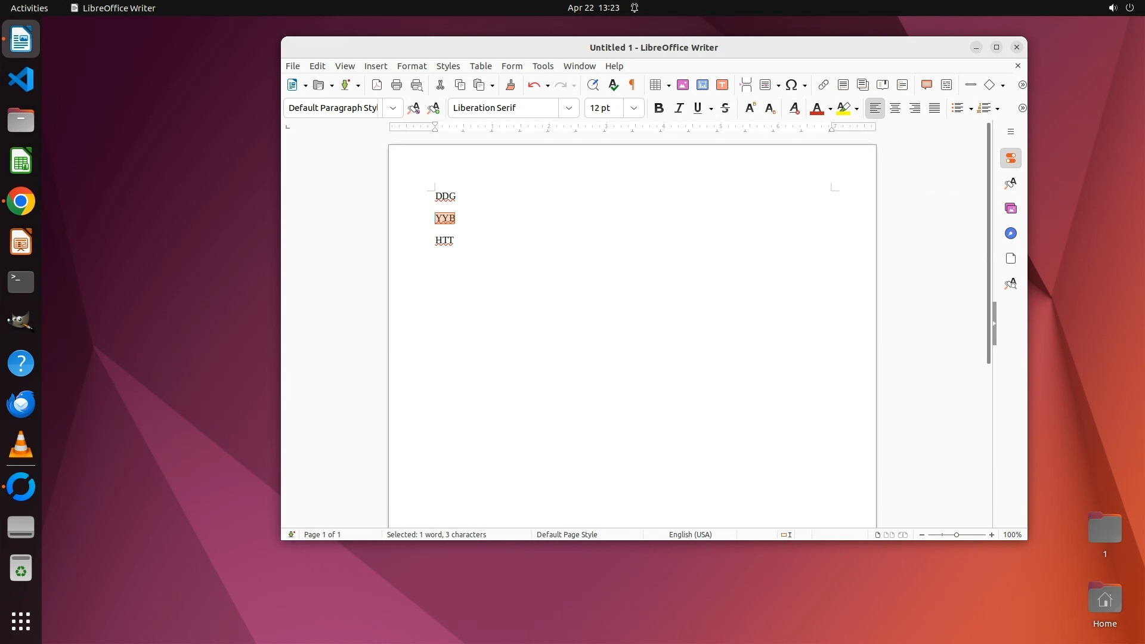Screen dimensions: 1145x644
Task: Apply the yellow highlighting color
Action: point(843,108)
